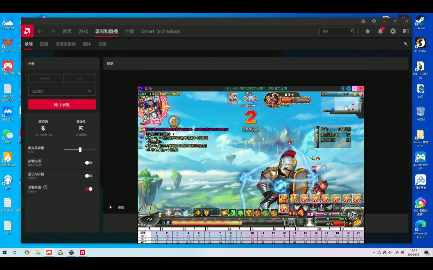Click the game PASS button
Screen dimensions: 433x270
(251, 129)
